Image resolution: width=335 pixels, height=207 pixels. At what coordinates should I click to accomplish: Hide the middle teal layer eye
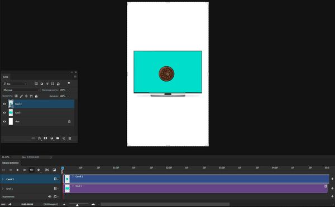[4, 112]
